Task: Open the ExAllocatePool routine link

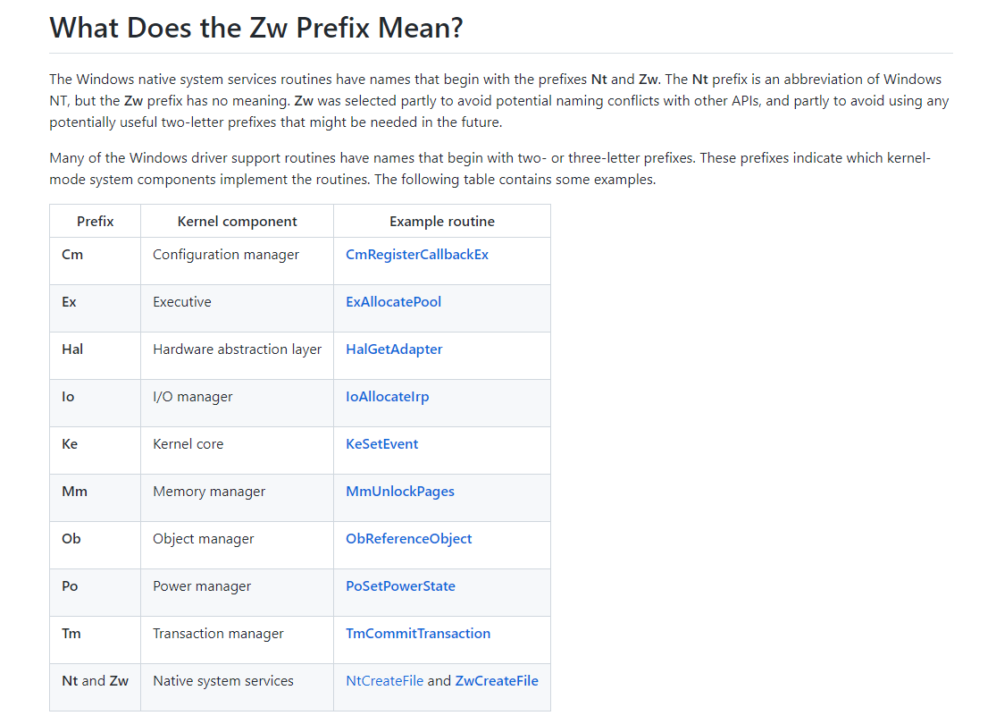Action: 393,302
